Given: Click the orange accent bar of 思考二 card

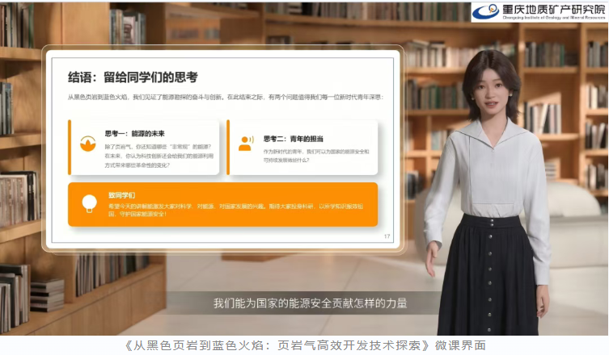Looking at the screenshot, I should (x=228, y=148).
